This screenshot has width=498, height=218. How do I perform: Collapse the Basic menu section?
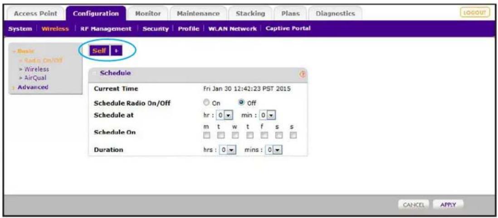(x=24, y=51)
